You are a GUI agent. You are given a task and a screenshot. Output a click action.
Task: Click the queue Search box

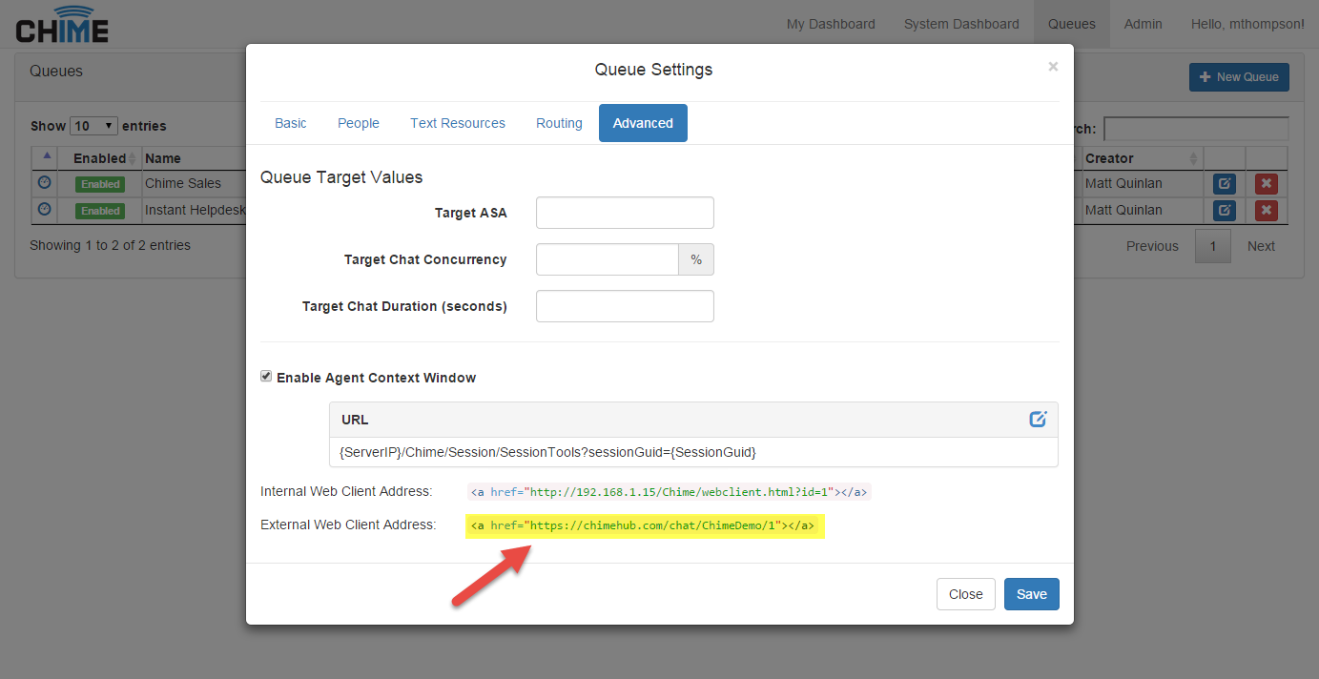point(1196,129)
